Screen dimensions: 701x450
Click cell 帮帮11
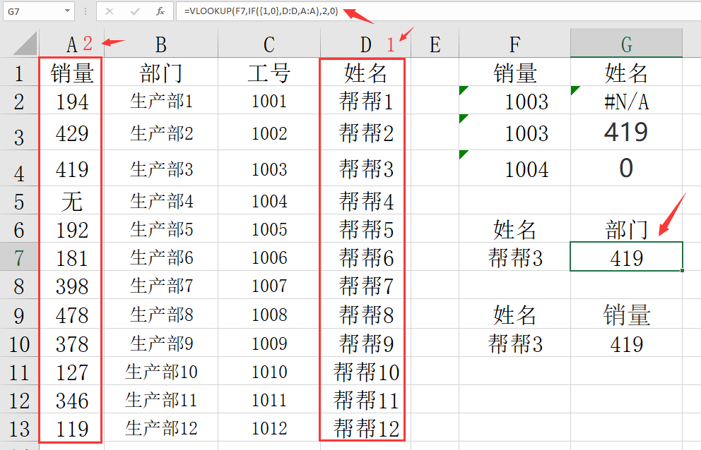click(x=366, y=399)
